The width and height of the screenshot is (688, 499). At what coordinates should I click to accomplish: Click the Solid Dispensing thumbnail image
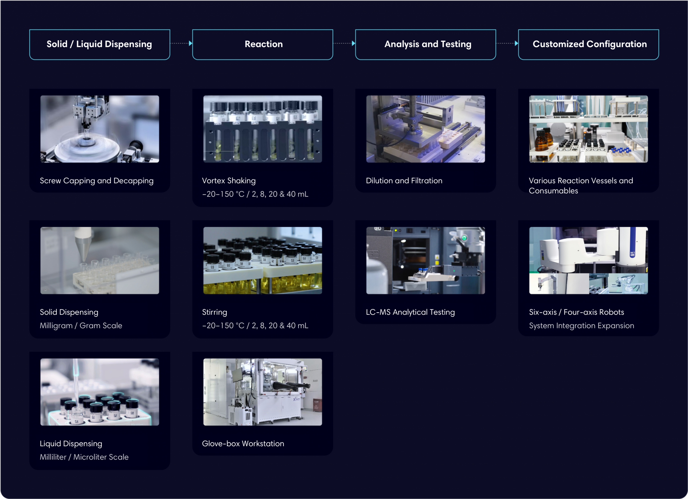99,260
